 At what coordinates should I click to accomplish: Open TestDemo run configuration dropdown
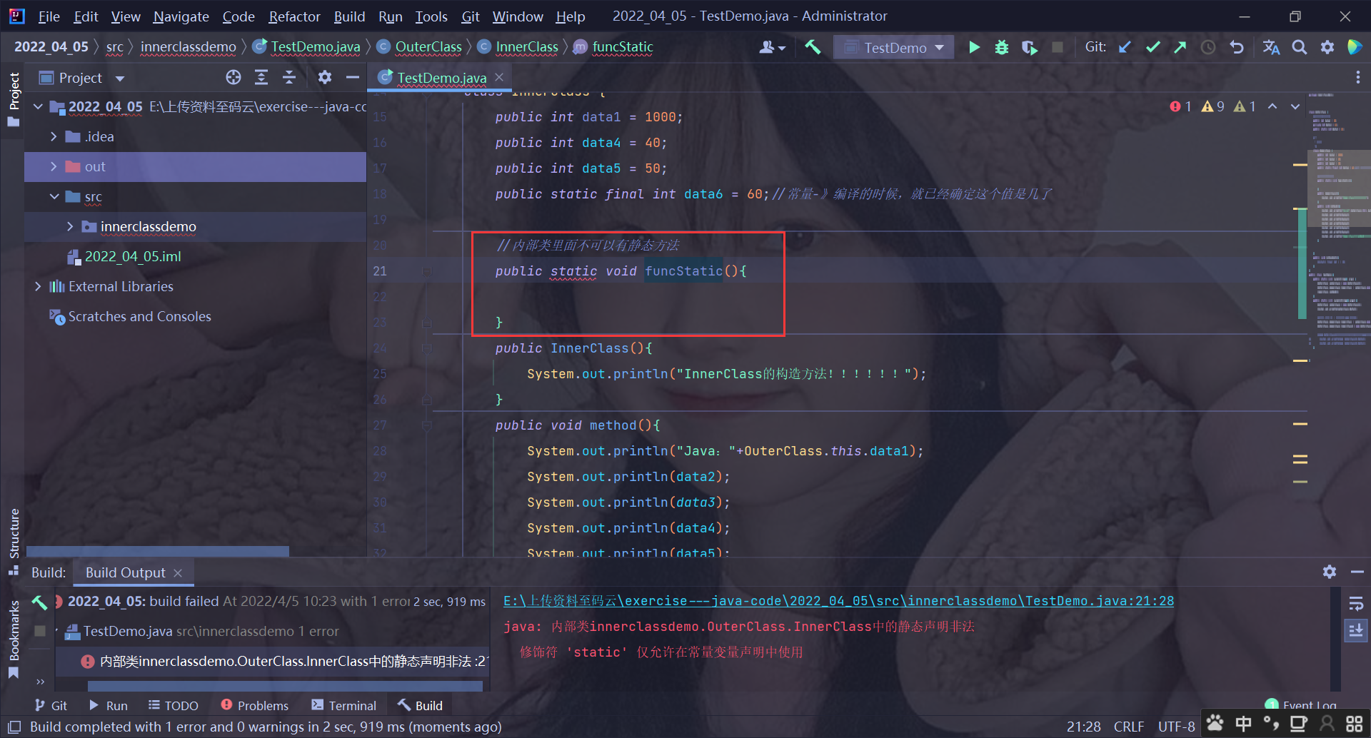894,47
